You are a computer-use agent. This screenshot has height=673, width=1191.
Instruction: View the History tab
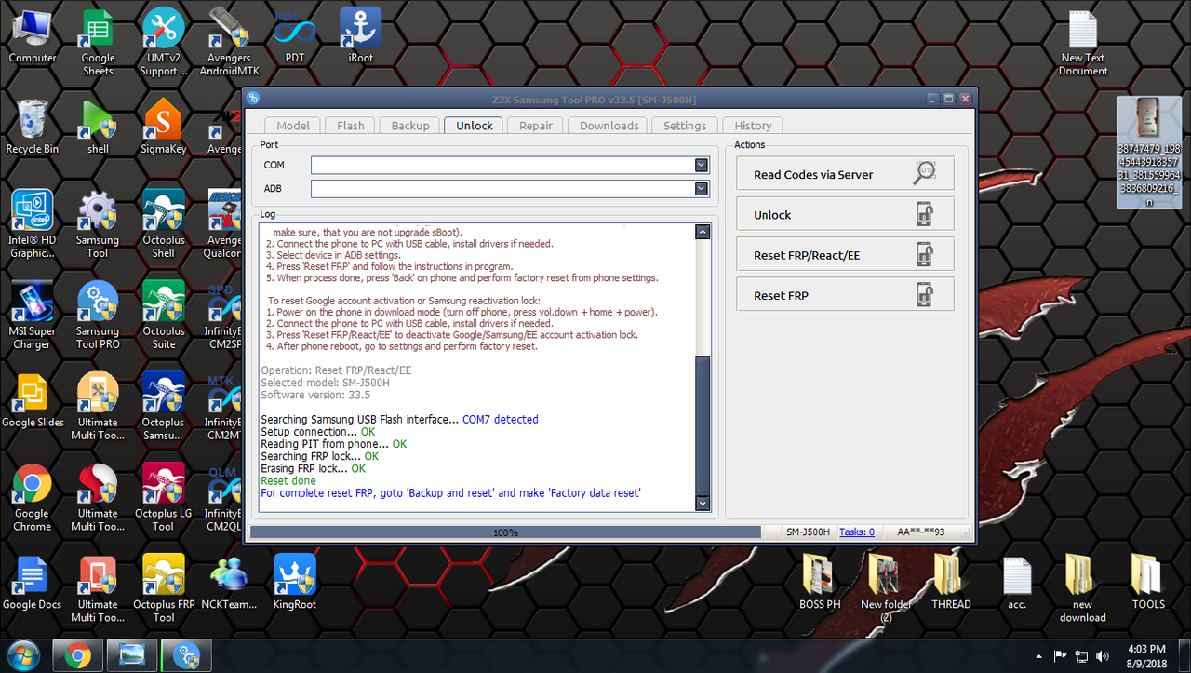pos(753,126)
